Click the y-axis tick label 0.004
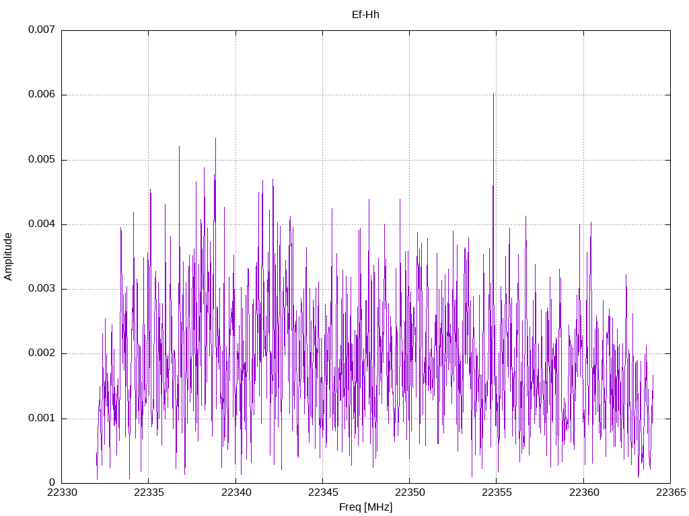The width and height of the screenshot is (689, 516). (x=42, y=224)
